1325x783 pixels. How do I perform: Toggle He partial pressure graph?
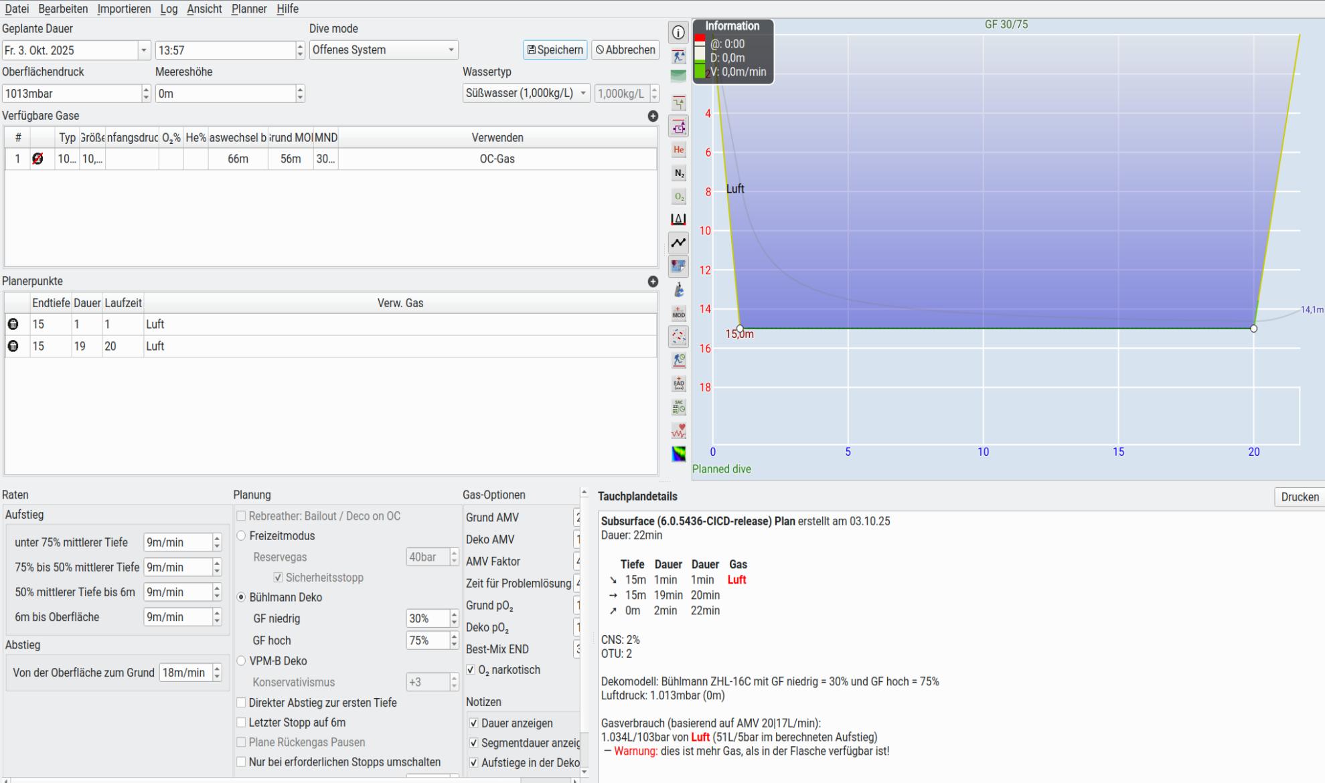[x=678, y=149]
